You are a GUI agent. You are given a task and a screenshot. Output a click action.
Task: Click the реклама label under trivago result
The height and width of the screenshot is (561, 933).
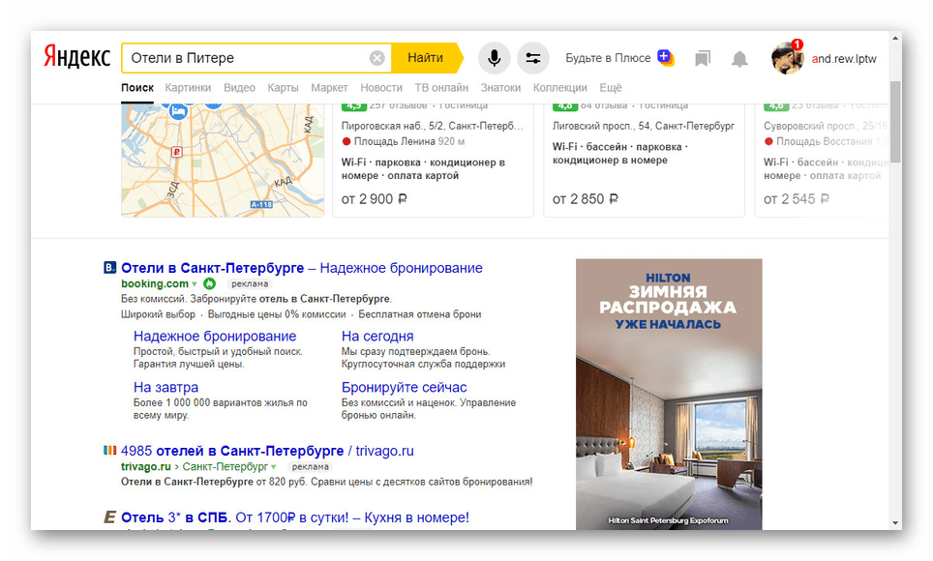[x=311, y=467]
